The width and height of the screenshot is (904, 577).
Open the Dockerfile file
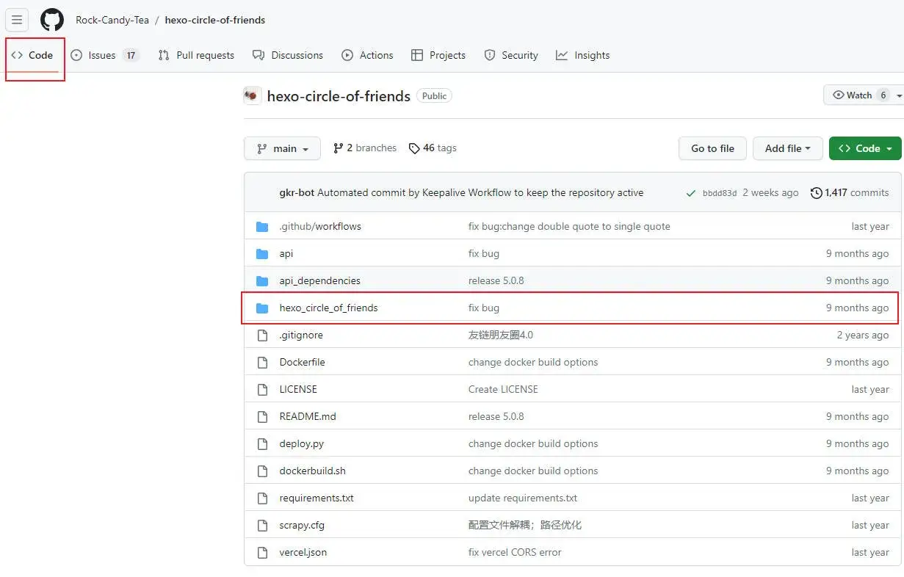303,363
